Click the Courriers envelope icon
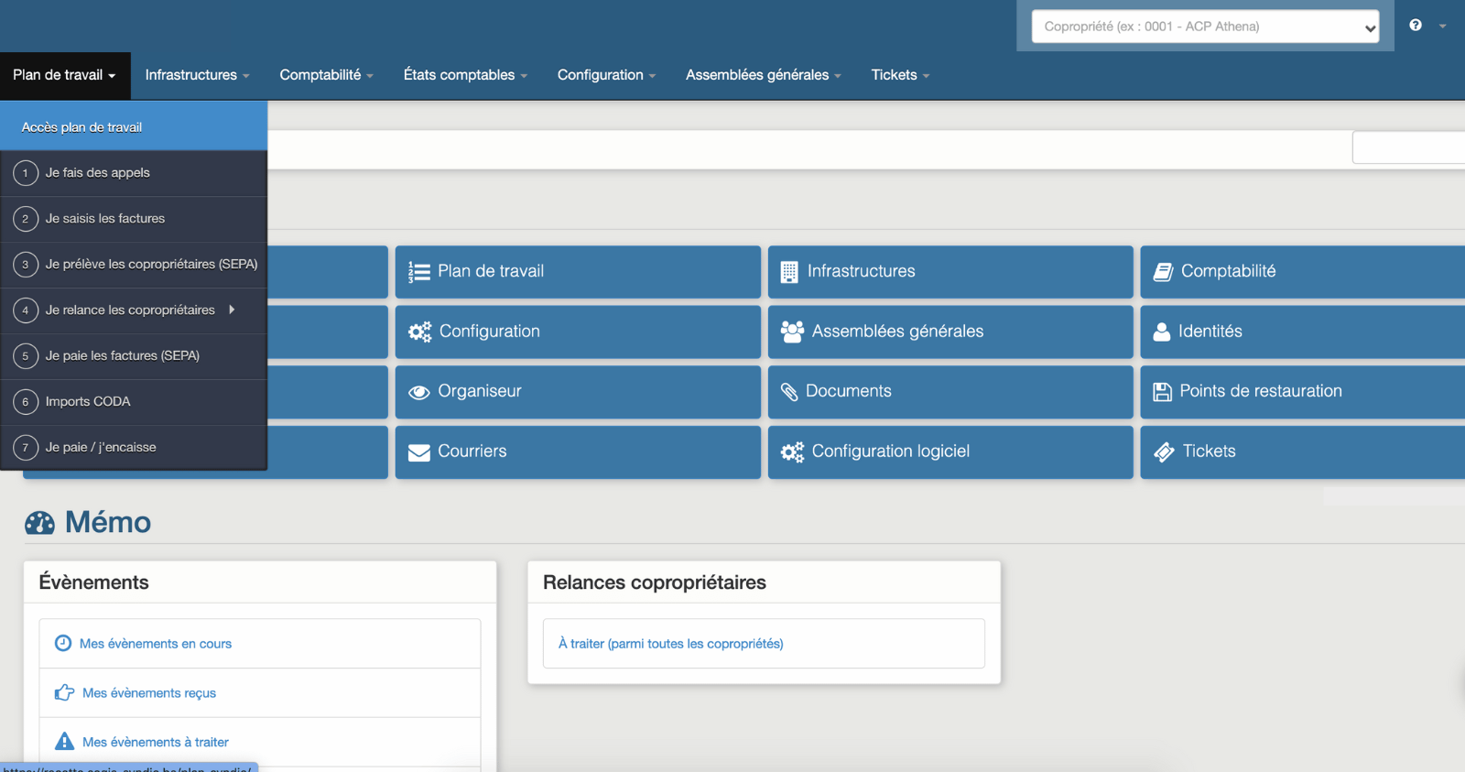1465x772 pixels. tap(418, 452)
